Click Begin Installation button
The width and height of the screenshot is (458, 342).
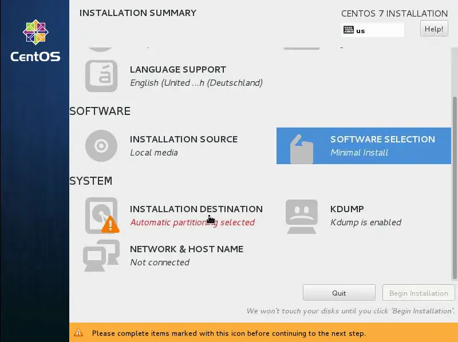(418, 293)
